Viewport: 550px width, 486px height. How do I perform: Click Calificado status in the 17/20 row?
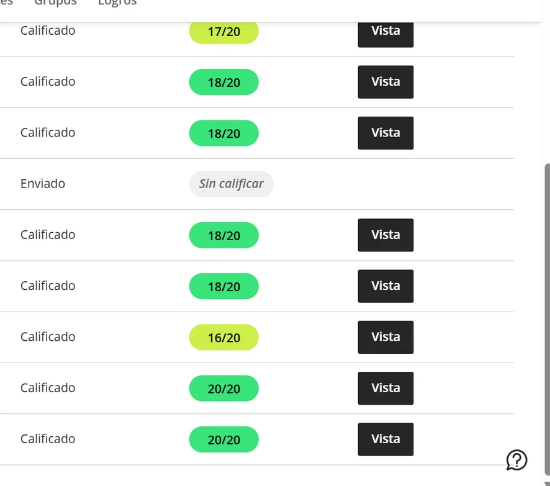48,30
